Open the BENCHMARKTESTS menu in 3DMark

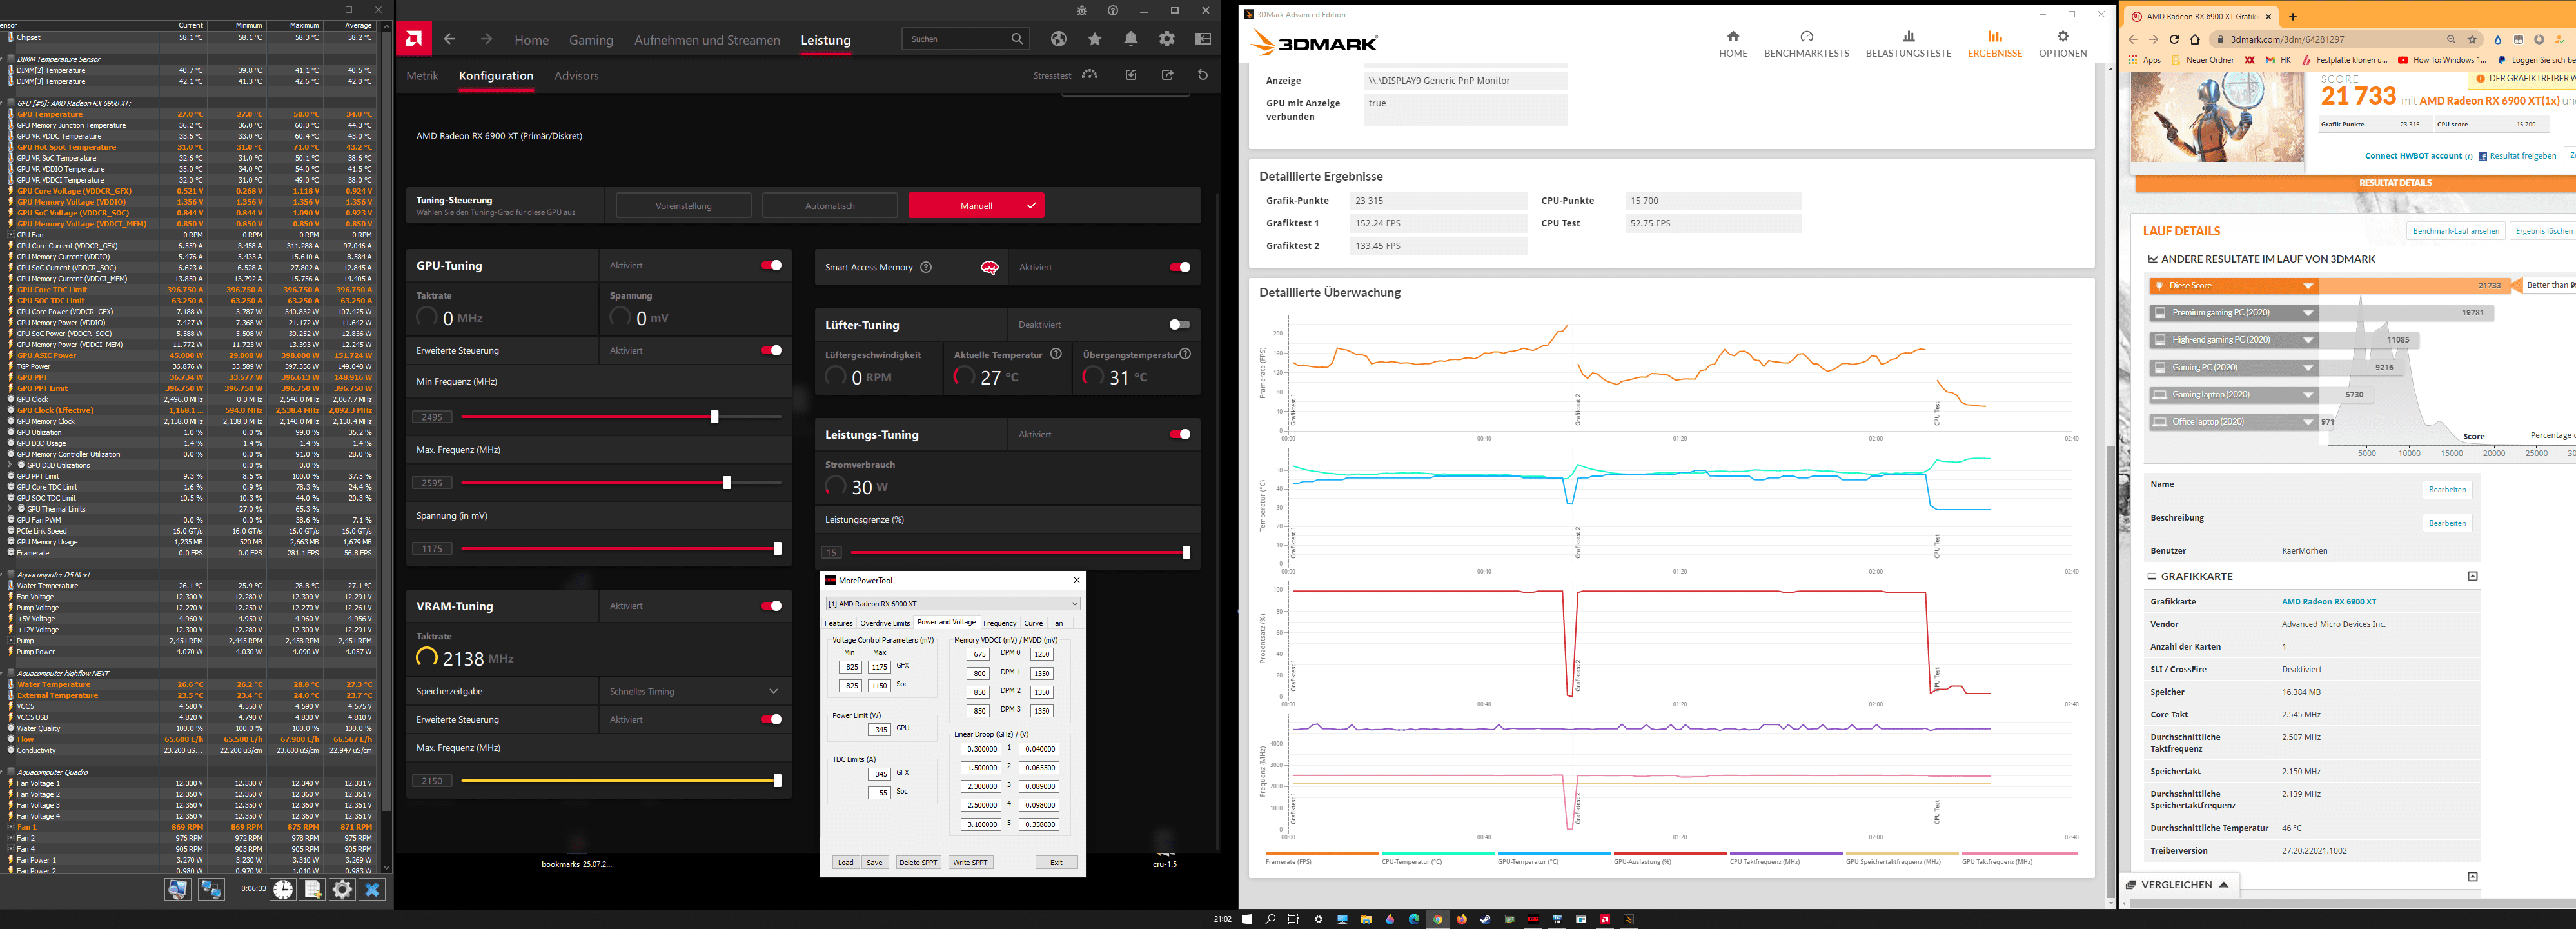tap(1806, 44)
